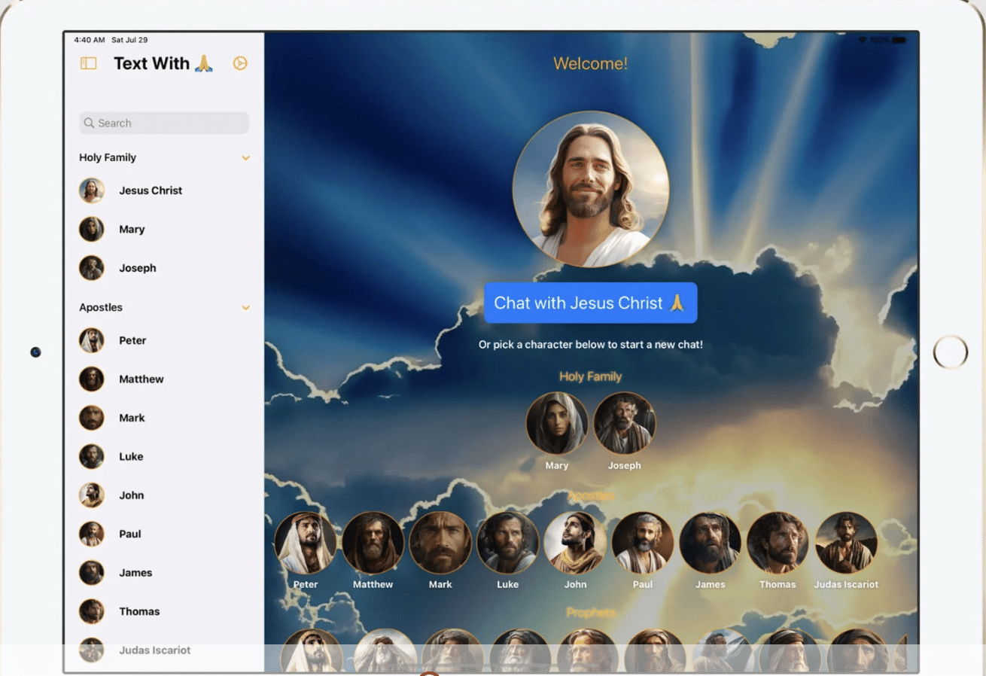Click Joseph's avatar in the sidebar list

pos(91,268)
